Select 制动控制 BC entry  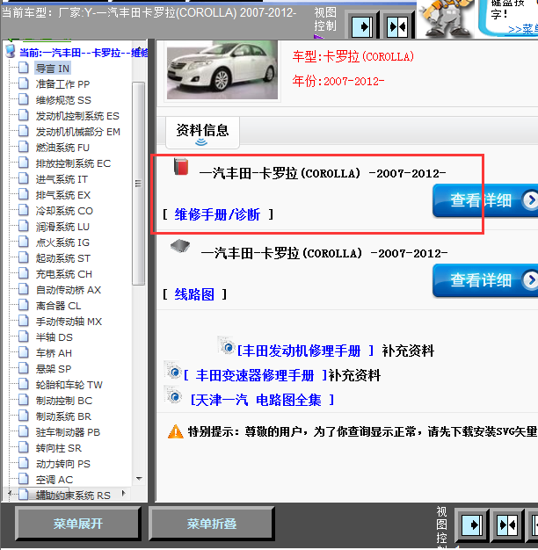tap(64, 401)
